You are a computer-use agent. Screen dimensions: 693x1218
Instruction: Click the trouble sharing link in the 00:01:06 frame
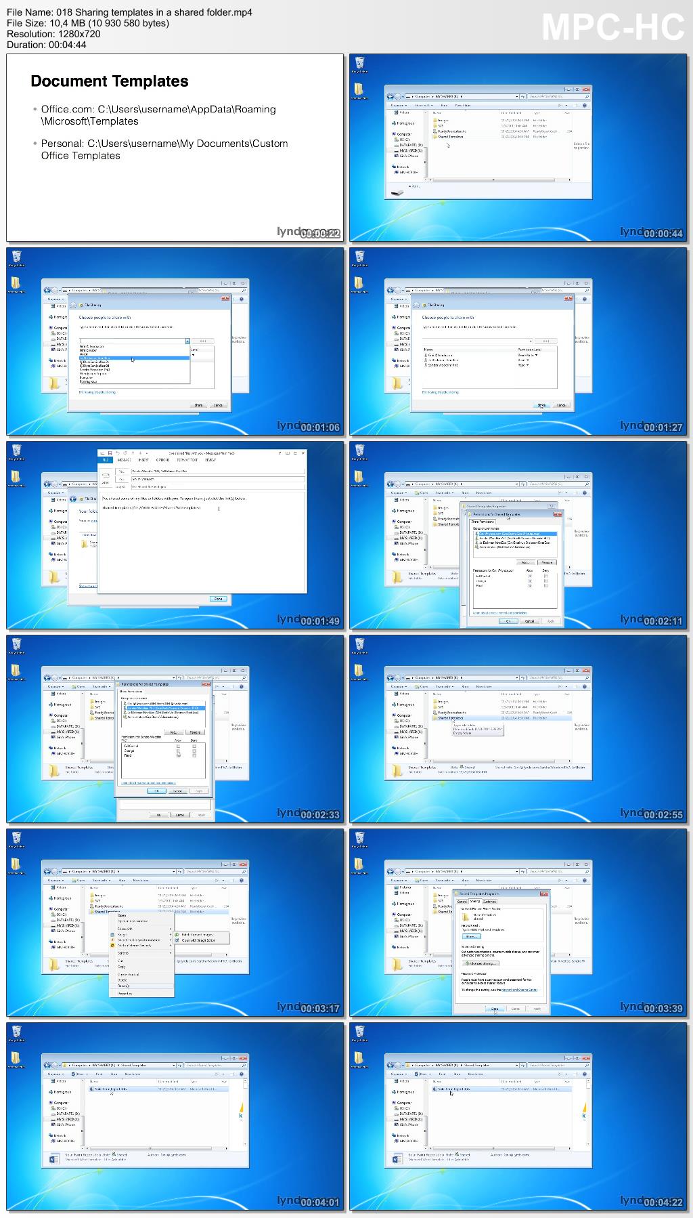point(97,392)
